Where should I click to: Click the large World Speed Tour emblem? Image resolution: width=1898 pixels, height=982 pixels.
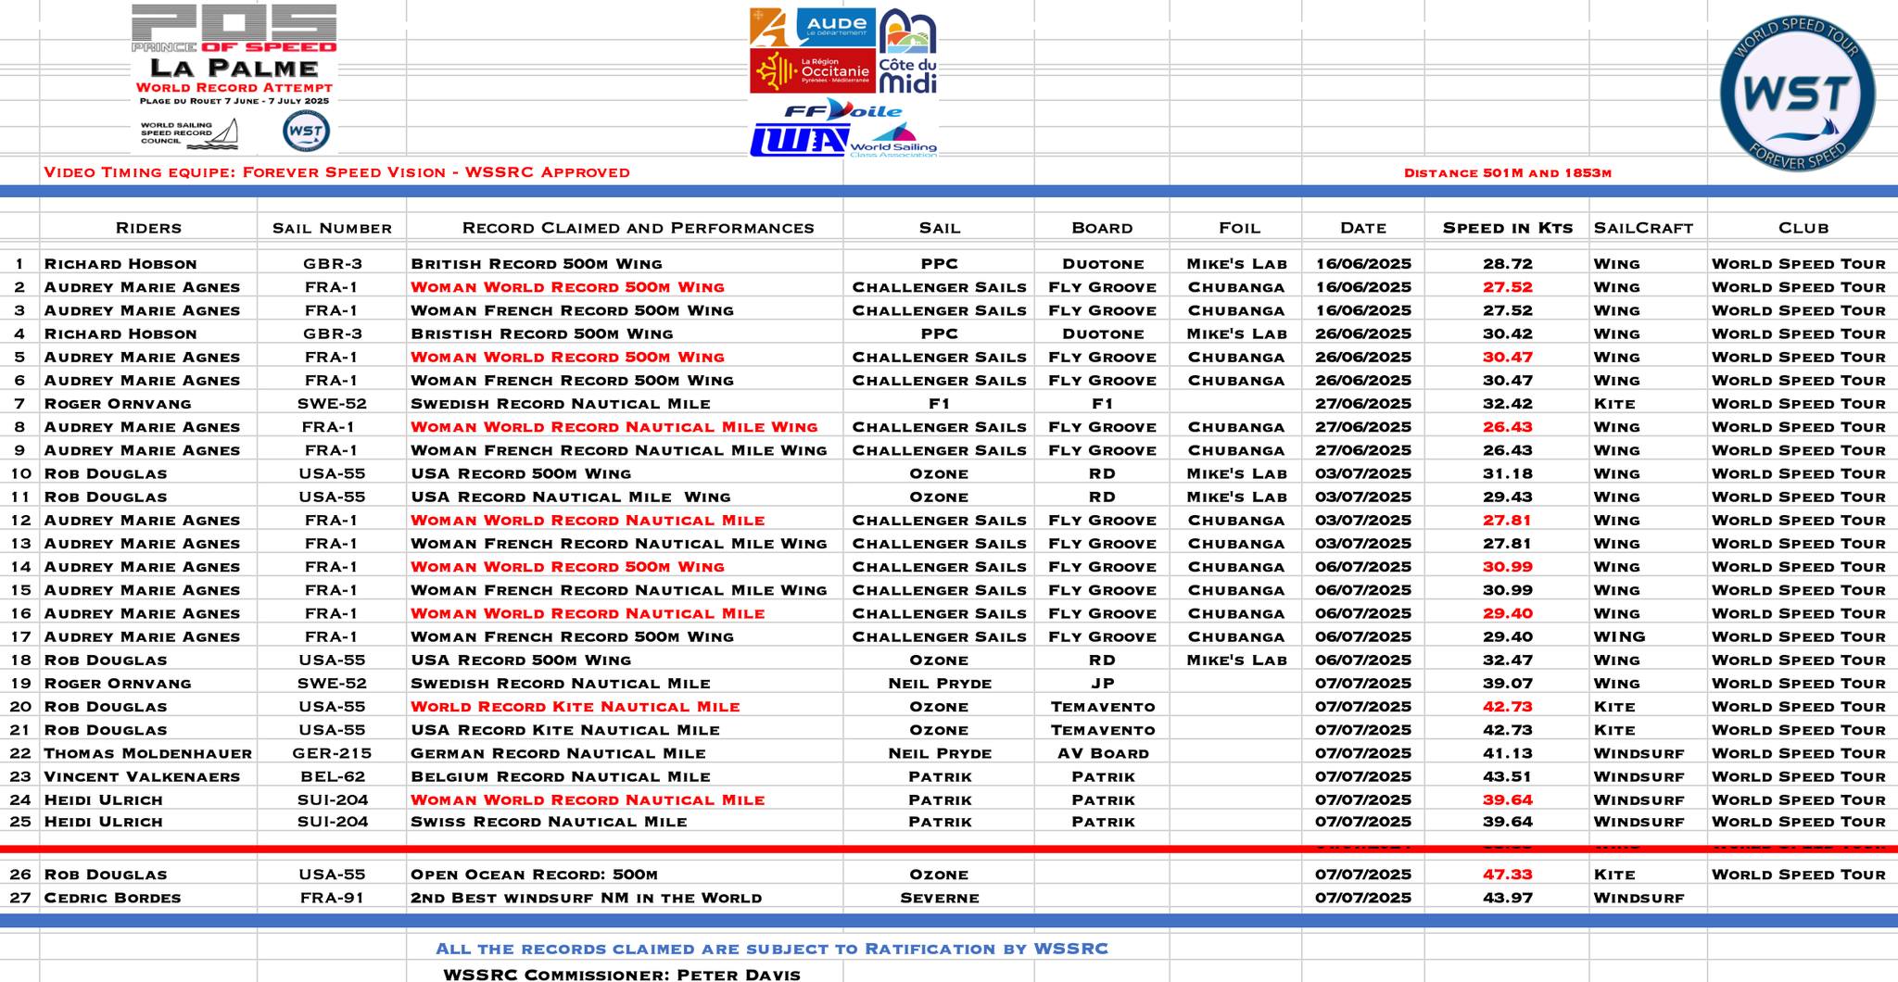(1797, 93)
